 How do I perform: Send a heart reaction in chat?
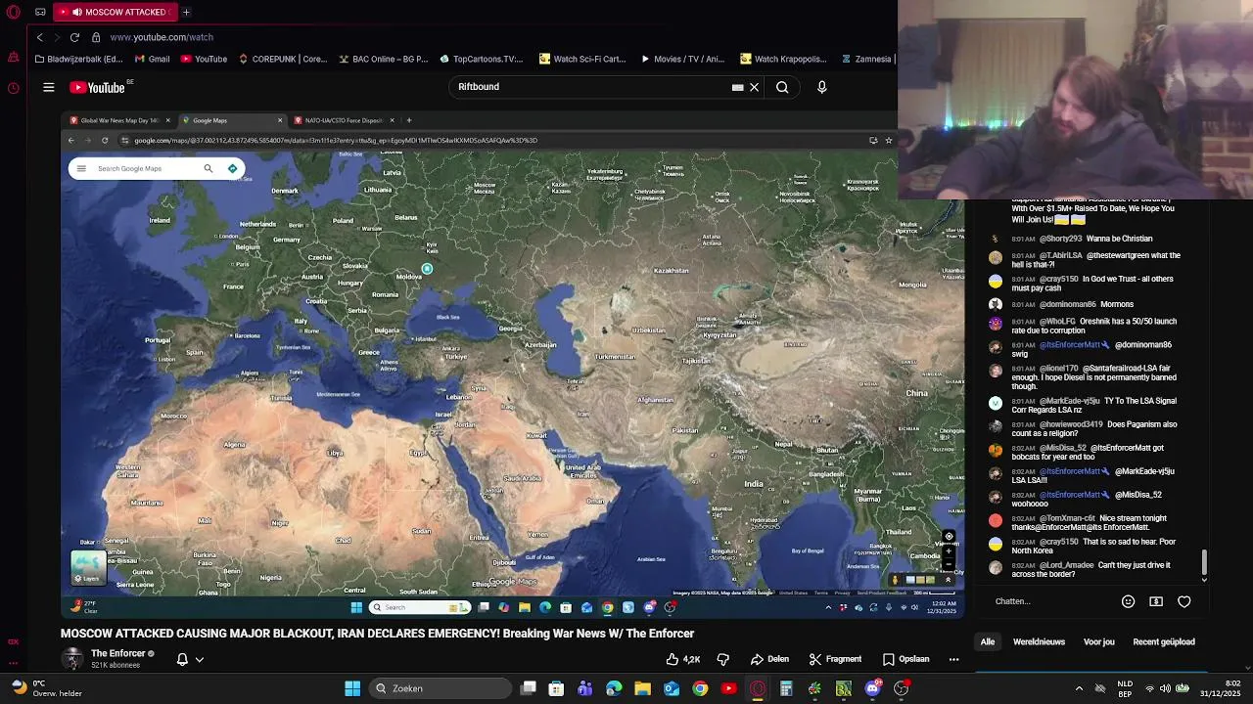coord(1184,601)
